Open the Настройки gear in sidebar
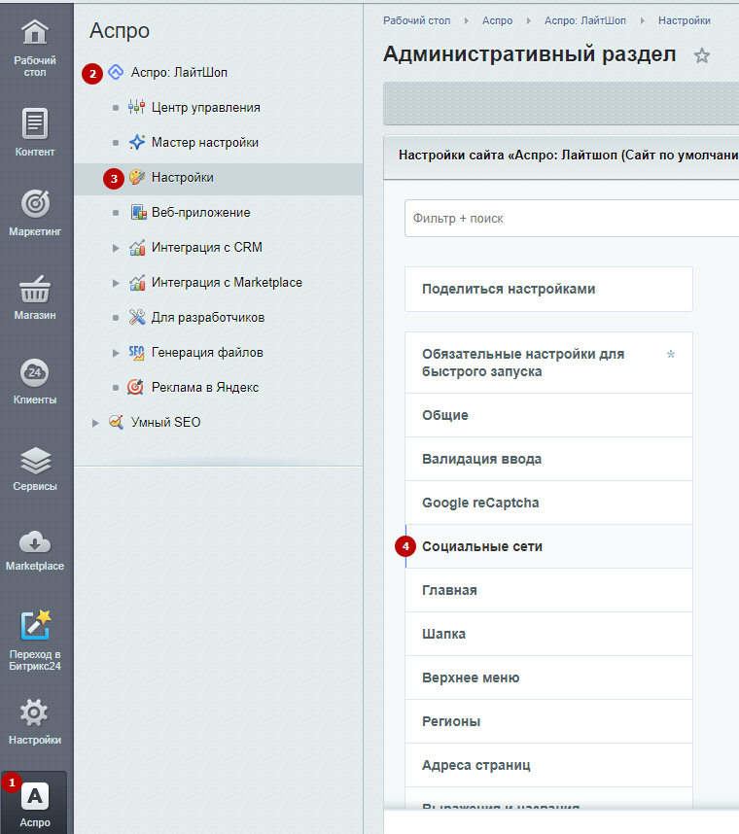Screen dimensions: 739x834 34,712
